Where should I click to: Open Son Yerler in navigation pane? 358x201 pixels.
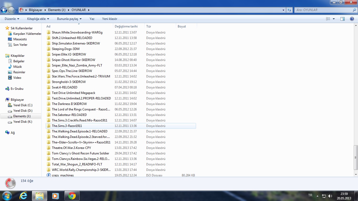20,45
